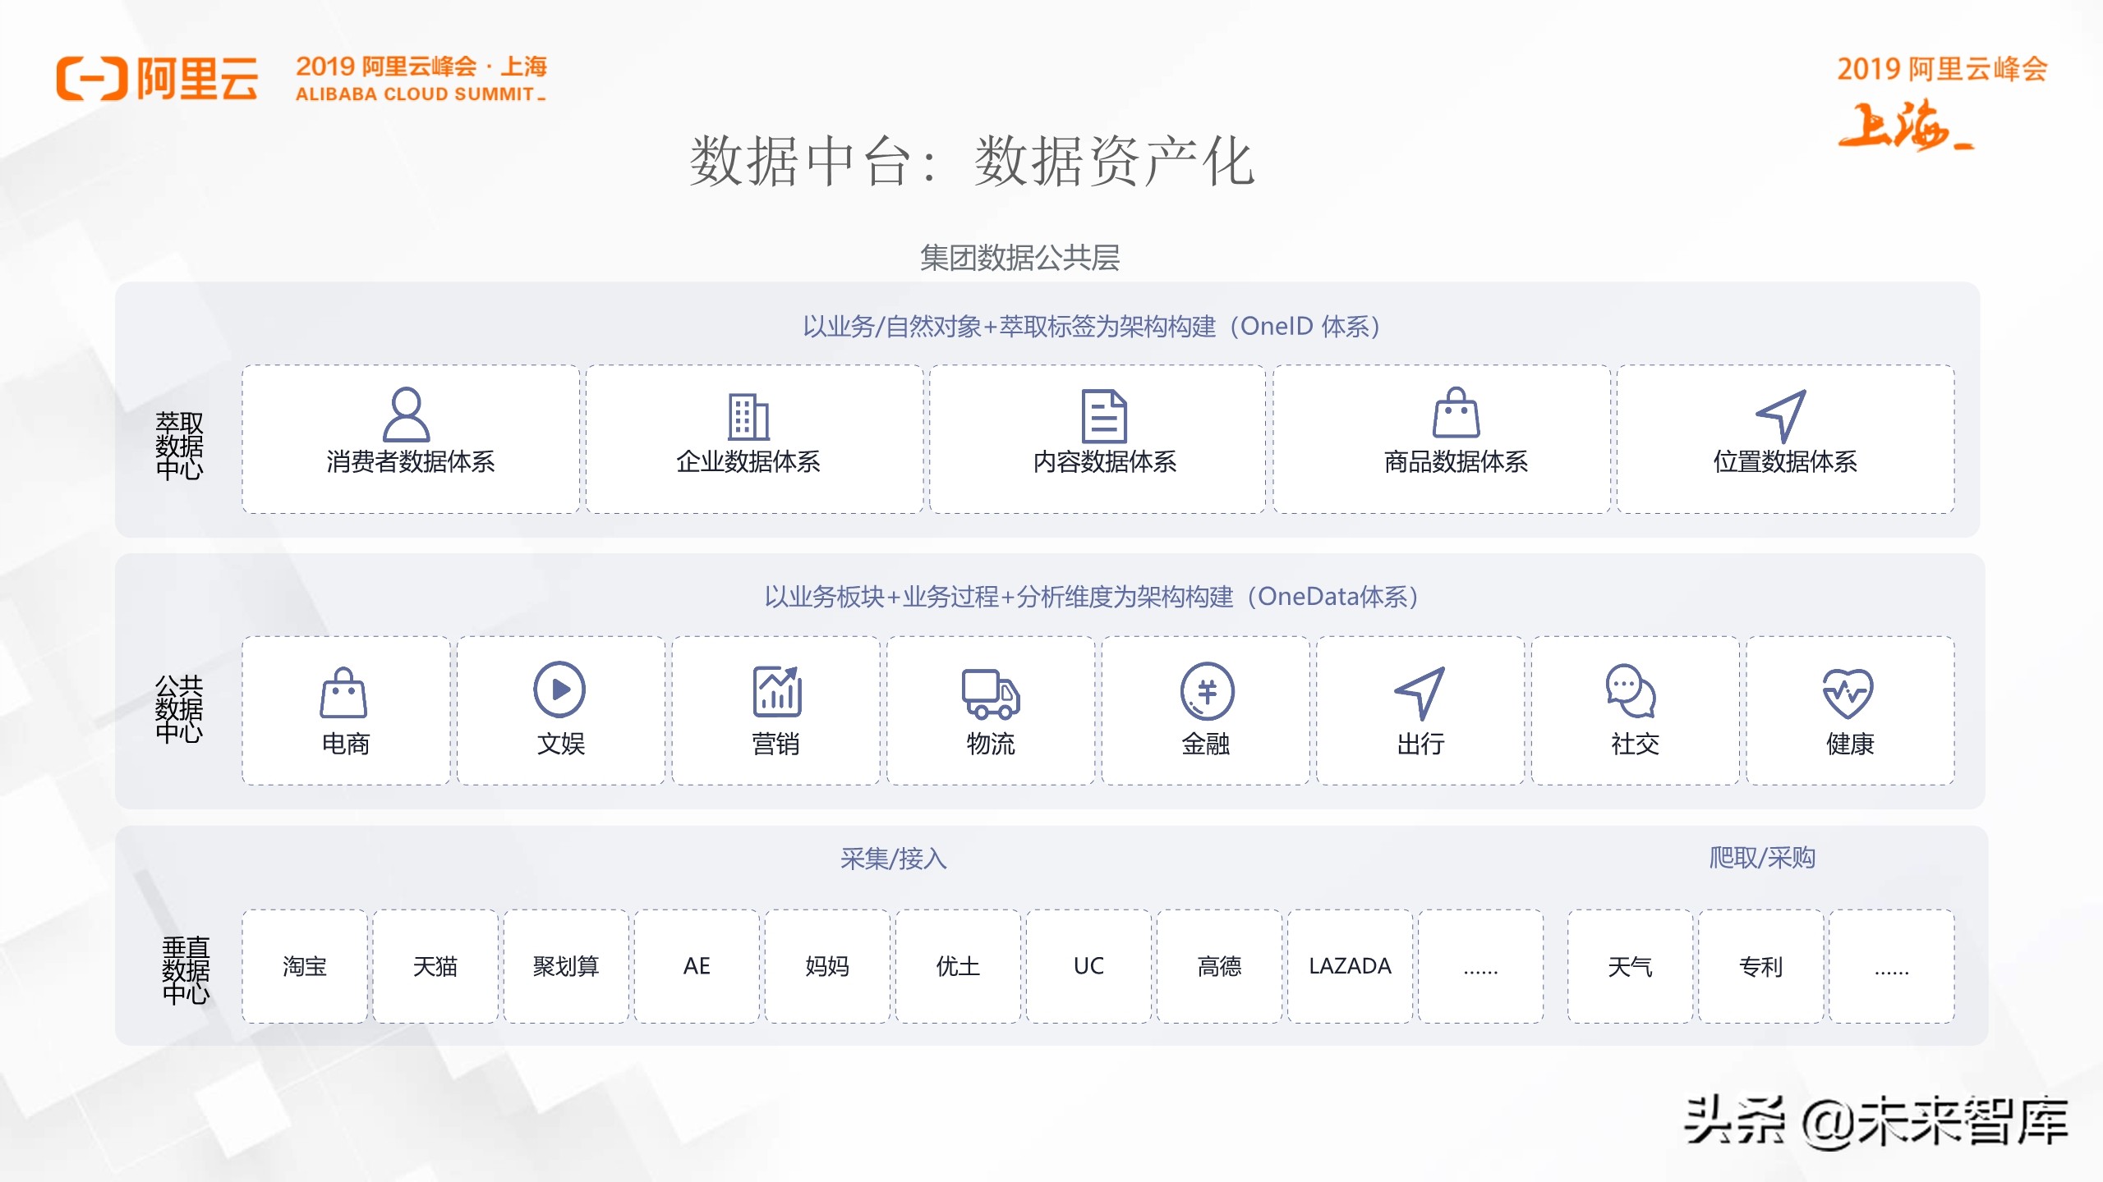The height and width of the screenshot is (1182, 2103).
Task: Select the 高德 data source box
Action: click(x=1217, y=967)
